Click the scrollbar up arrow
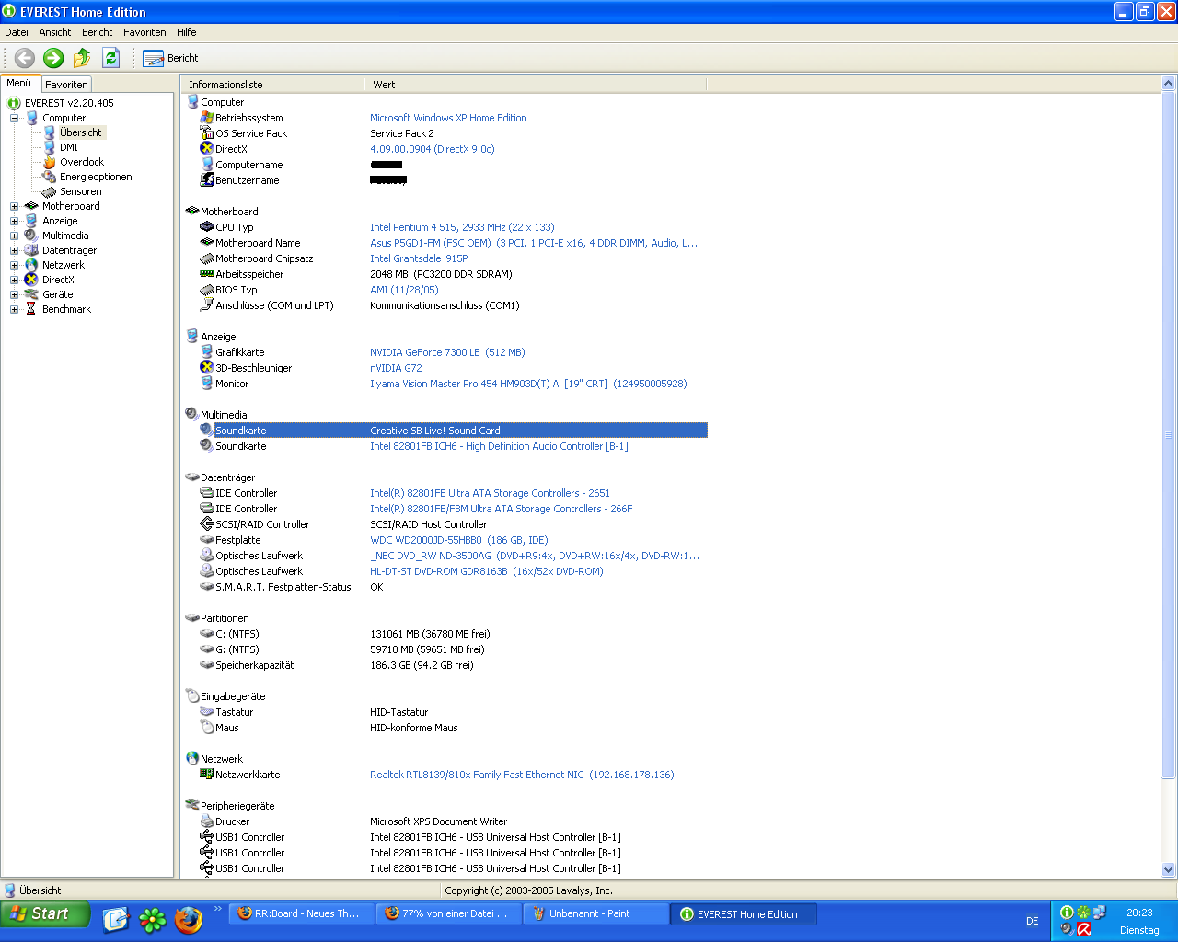The height and width of the screenshot is (942, 1178). click(x=1169, y=84)
